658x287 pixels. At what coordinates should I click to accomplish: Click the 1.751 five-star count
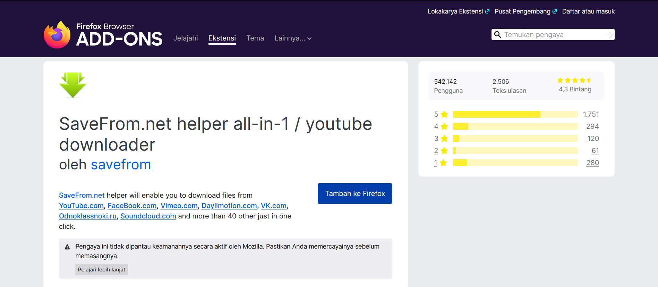click(591, 114)
